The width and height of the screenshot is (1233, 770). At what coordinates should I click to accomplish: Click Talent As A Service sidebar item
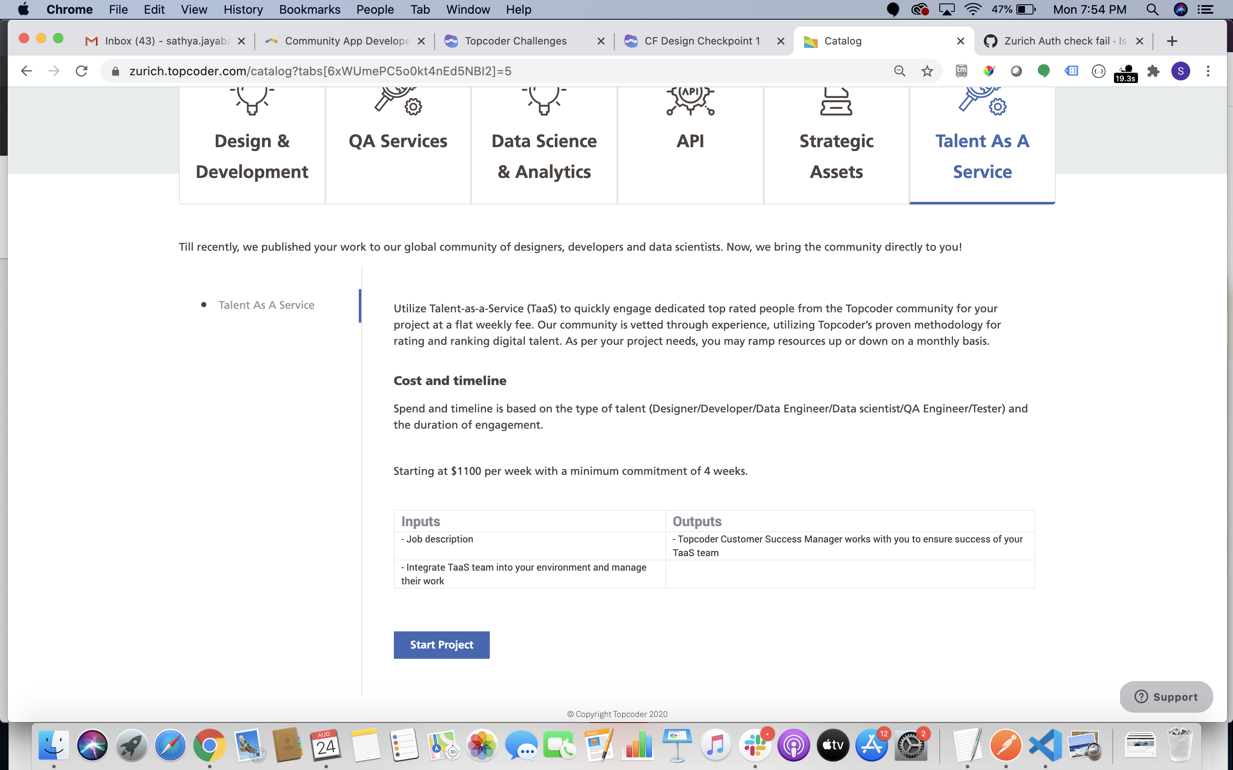click(x=266, y=305)
